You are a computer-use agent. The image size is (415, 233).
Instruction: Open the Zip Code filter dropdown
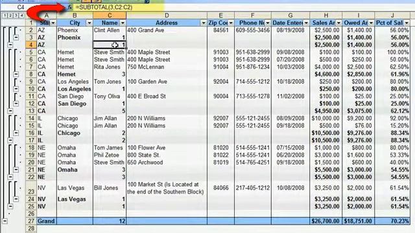click(231, 23)
